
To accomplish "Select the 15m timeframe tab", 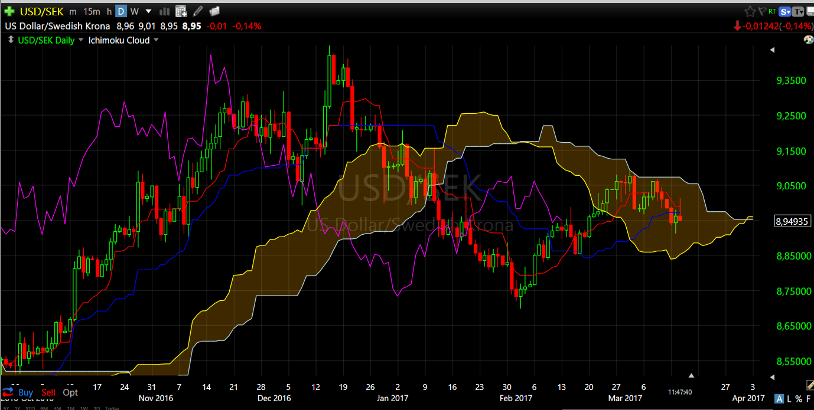I will coord(92,11).
